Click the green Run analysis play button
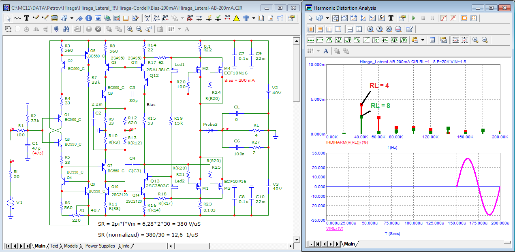 [x=413, y=18]
